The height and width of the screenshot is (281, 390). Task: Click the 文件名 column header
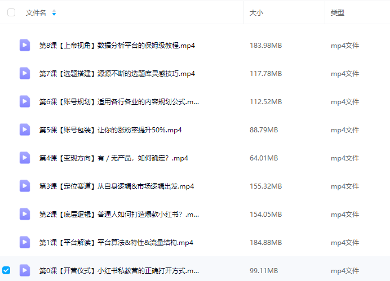click(x=36, y=13)
